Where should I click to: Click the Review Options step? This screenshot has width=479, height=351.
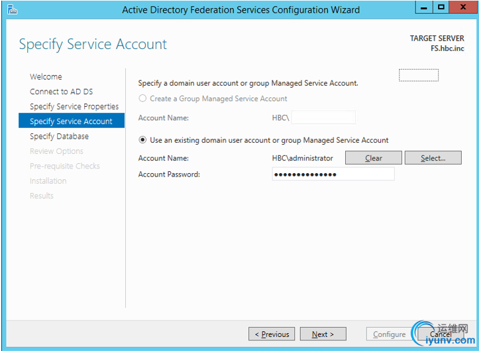point(56,151)
